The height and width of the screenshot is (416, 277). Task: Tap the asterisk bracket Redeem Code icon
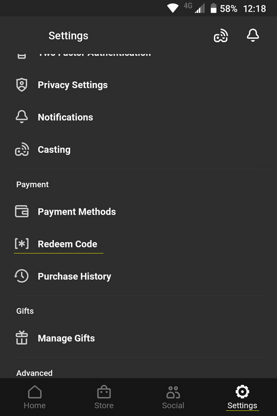[x=22, y=244]
